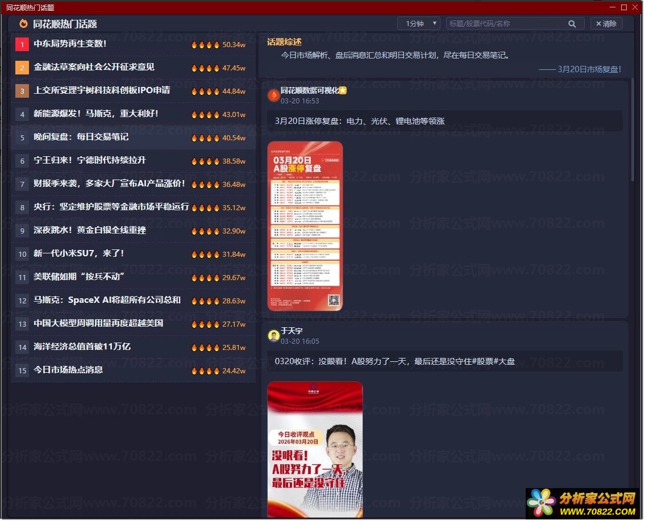Viewport: 645px width, 521px height.
Task: Click the 3月20日市场复盘! link
Action: 590,69
